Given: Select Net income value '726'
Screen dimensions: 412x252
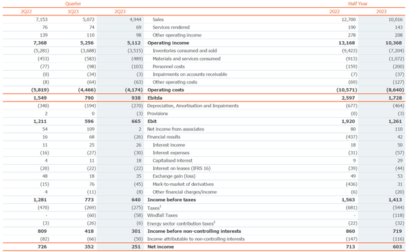Looking at the screenshot, I should (42, 247).
